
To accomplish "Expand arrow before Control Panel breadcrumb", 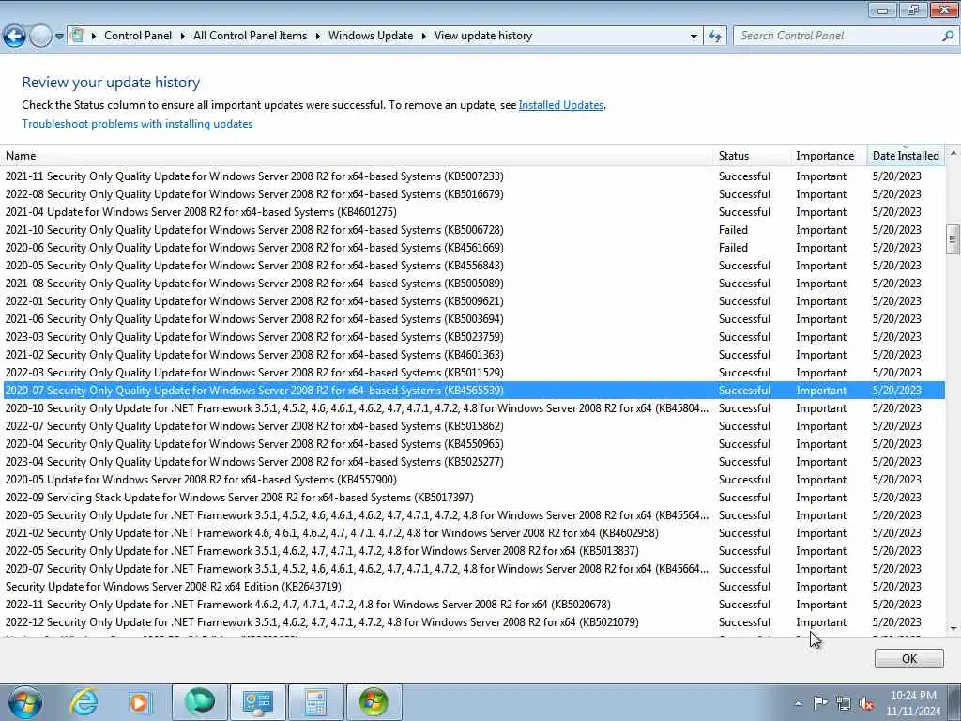I will [x=94, y=36].
